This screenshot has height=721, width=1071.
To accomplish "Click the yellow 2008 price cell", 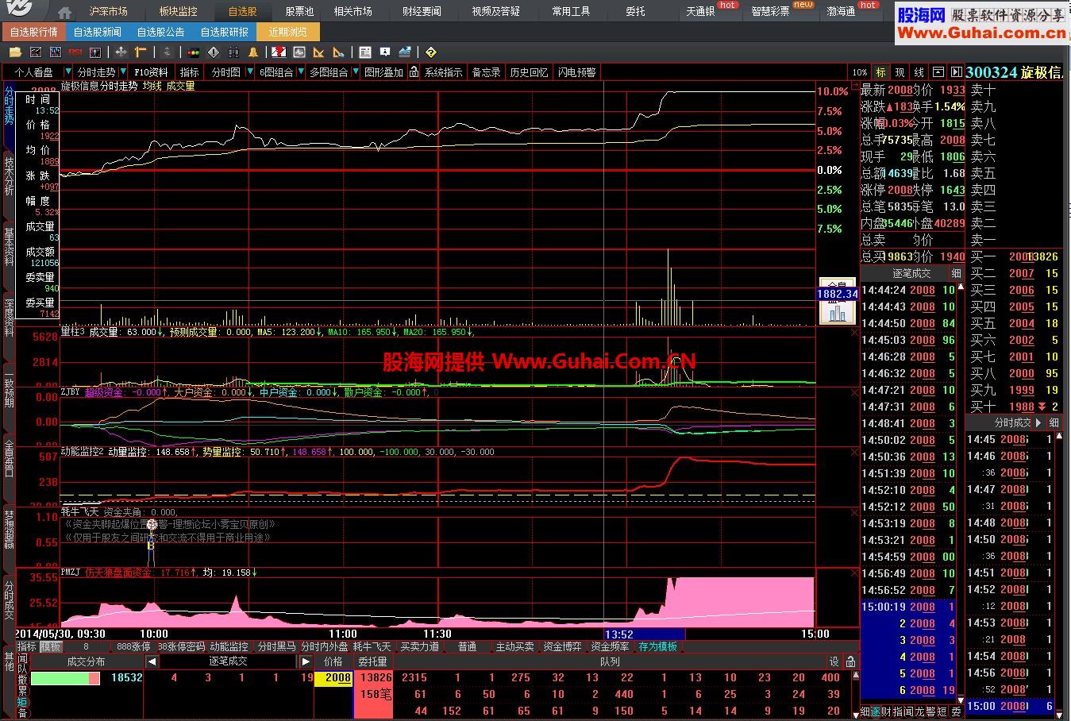I will point(334,678).
